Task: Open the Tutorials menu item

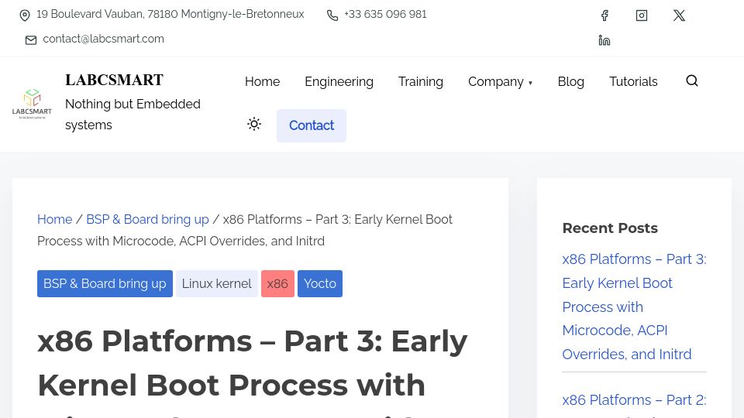Action: 633,81
